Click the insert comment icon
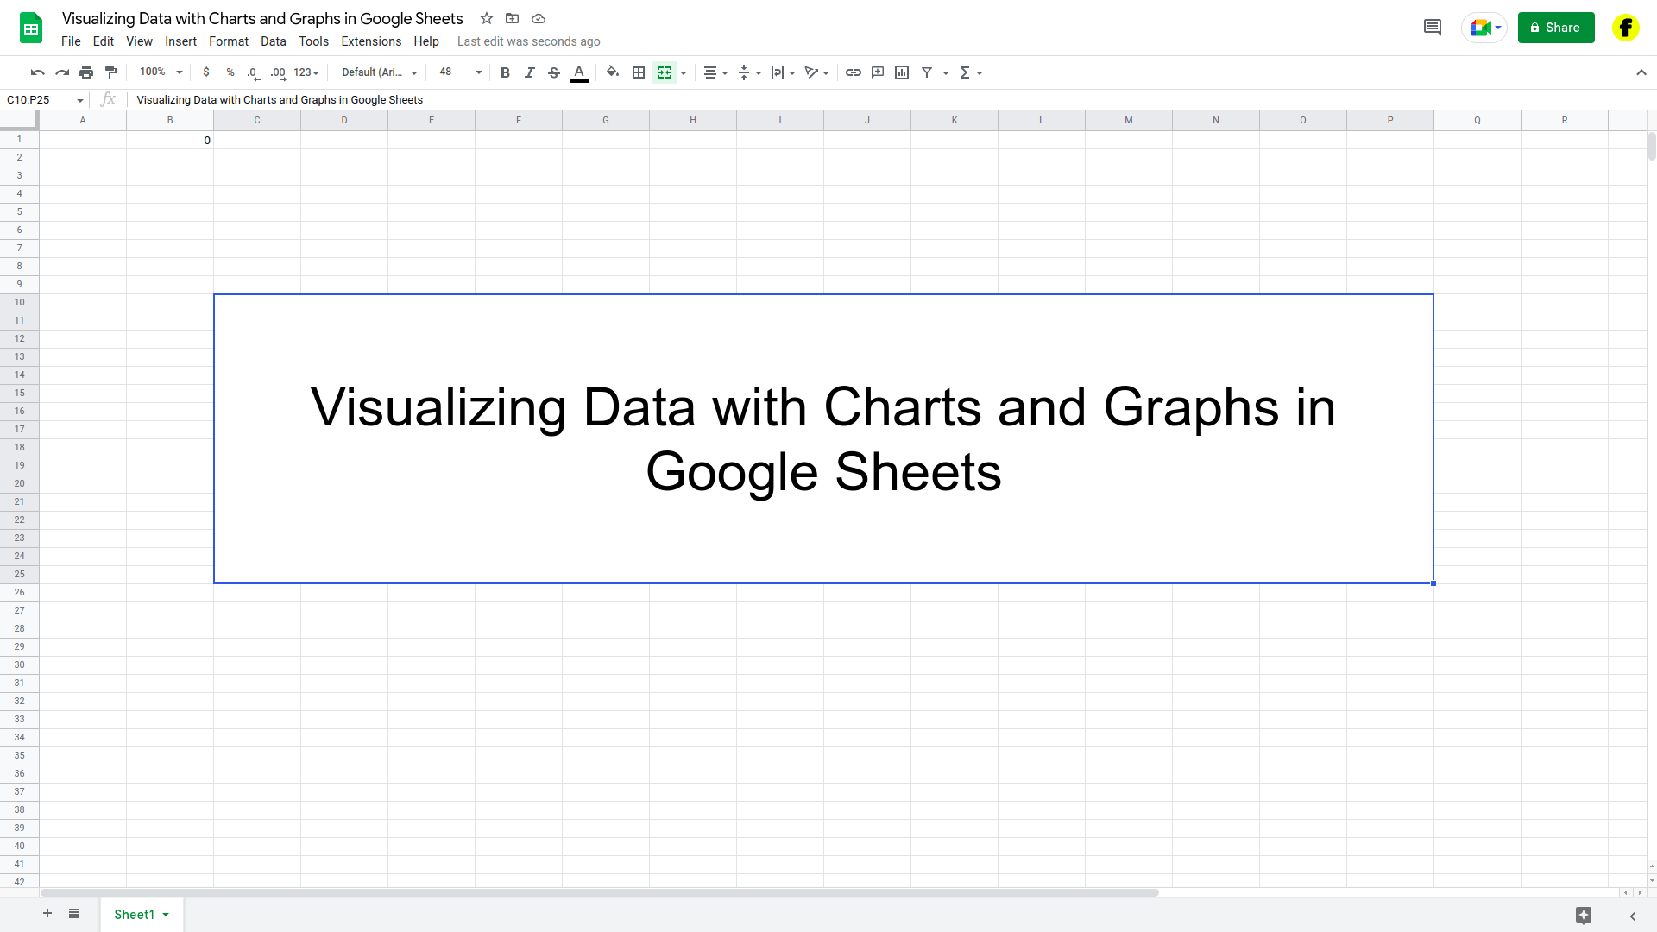 point(878,72)
